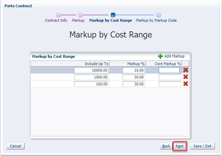The width and height of the screenshot is (222, 156).
Task: Click Core Markup % field in 10000.00 row
Action: (170, 70)
